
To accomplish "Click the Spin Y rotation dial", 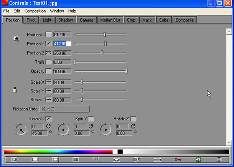I will (63, 130).
